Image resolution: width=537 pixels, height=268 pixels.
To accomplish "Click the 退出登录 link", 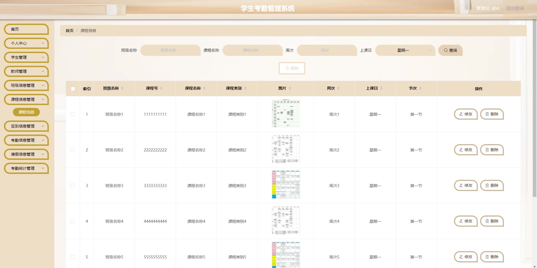I will 515,8.
